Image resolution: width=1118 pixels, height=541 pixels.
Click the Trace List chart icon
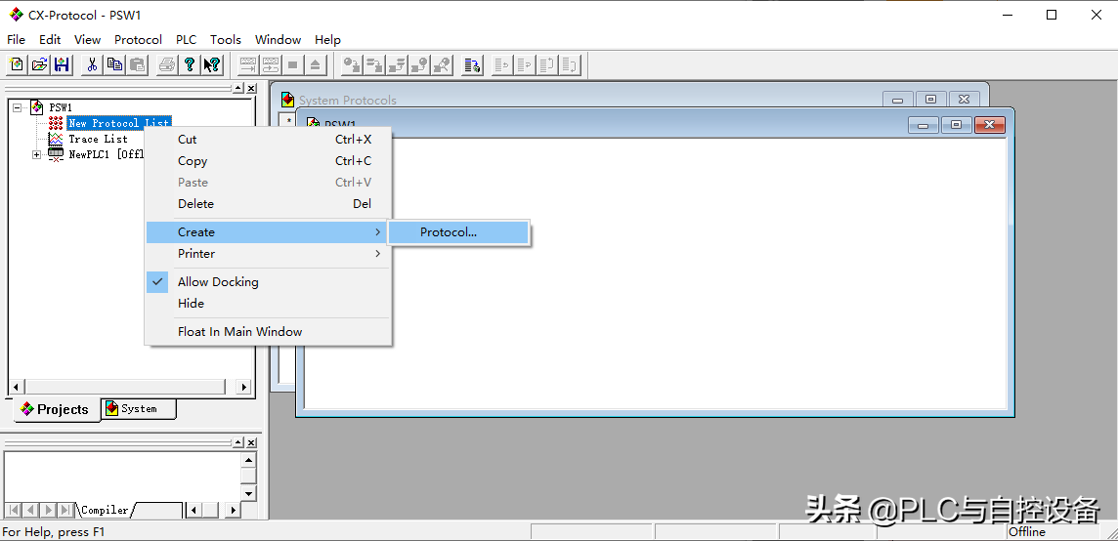[55, 139]
